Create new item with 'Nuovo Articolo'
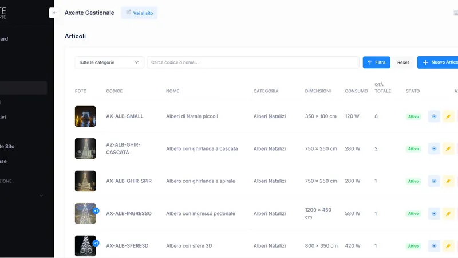The width and height of the screenshot is (458, 258). (x=438, y=62)
